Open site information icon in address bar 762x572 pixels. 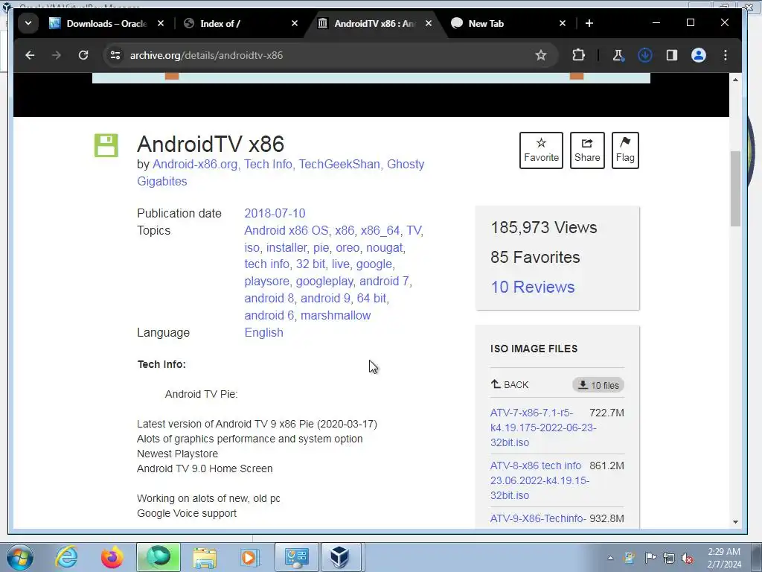pos(115,55)
